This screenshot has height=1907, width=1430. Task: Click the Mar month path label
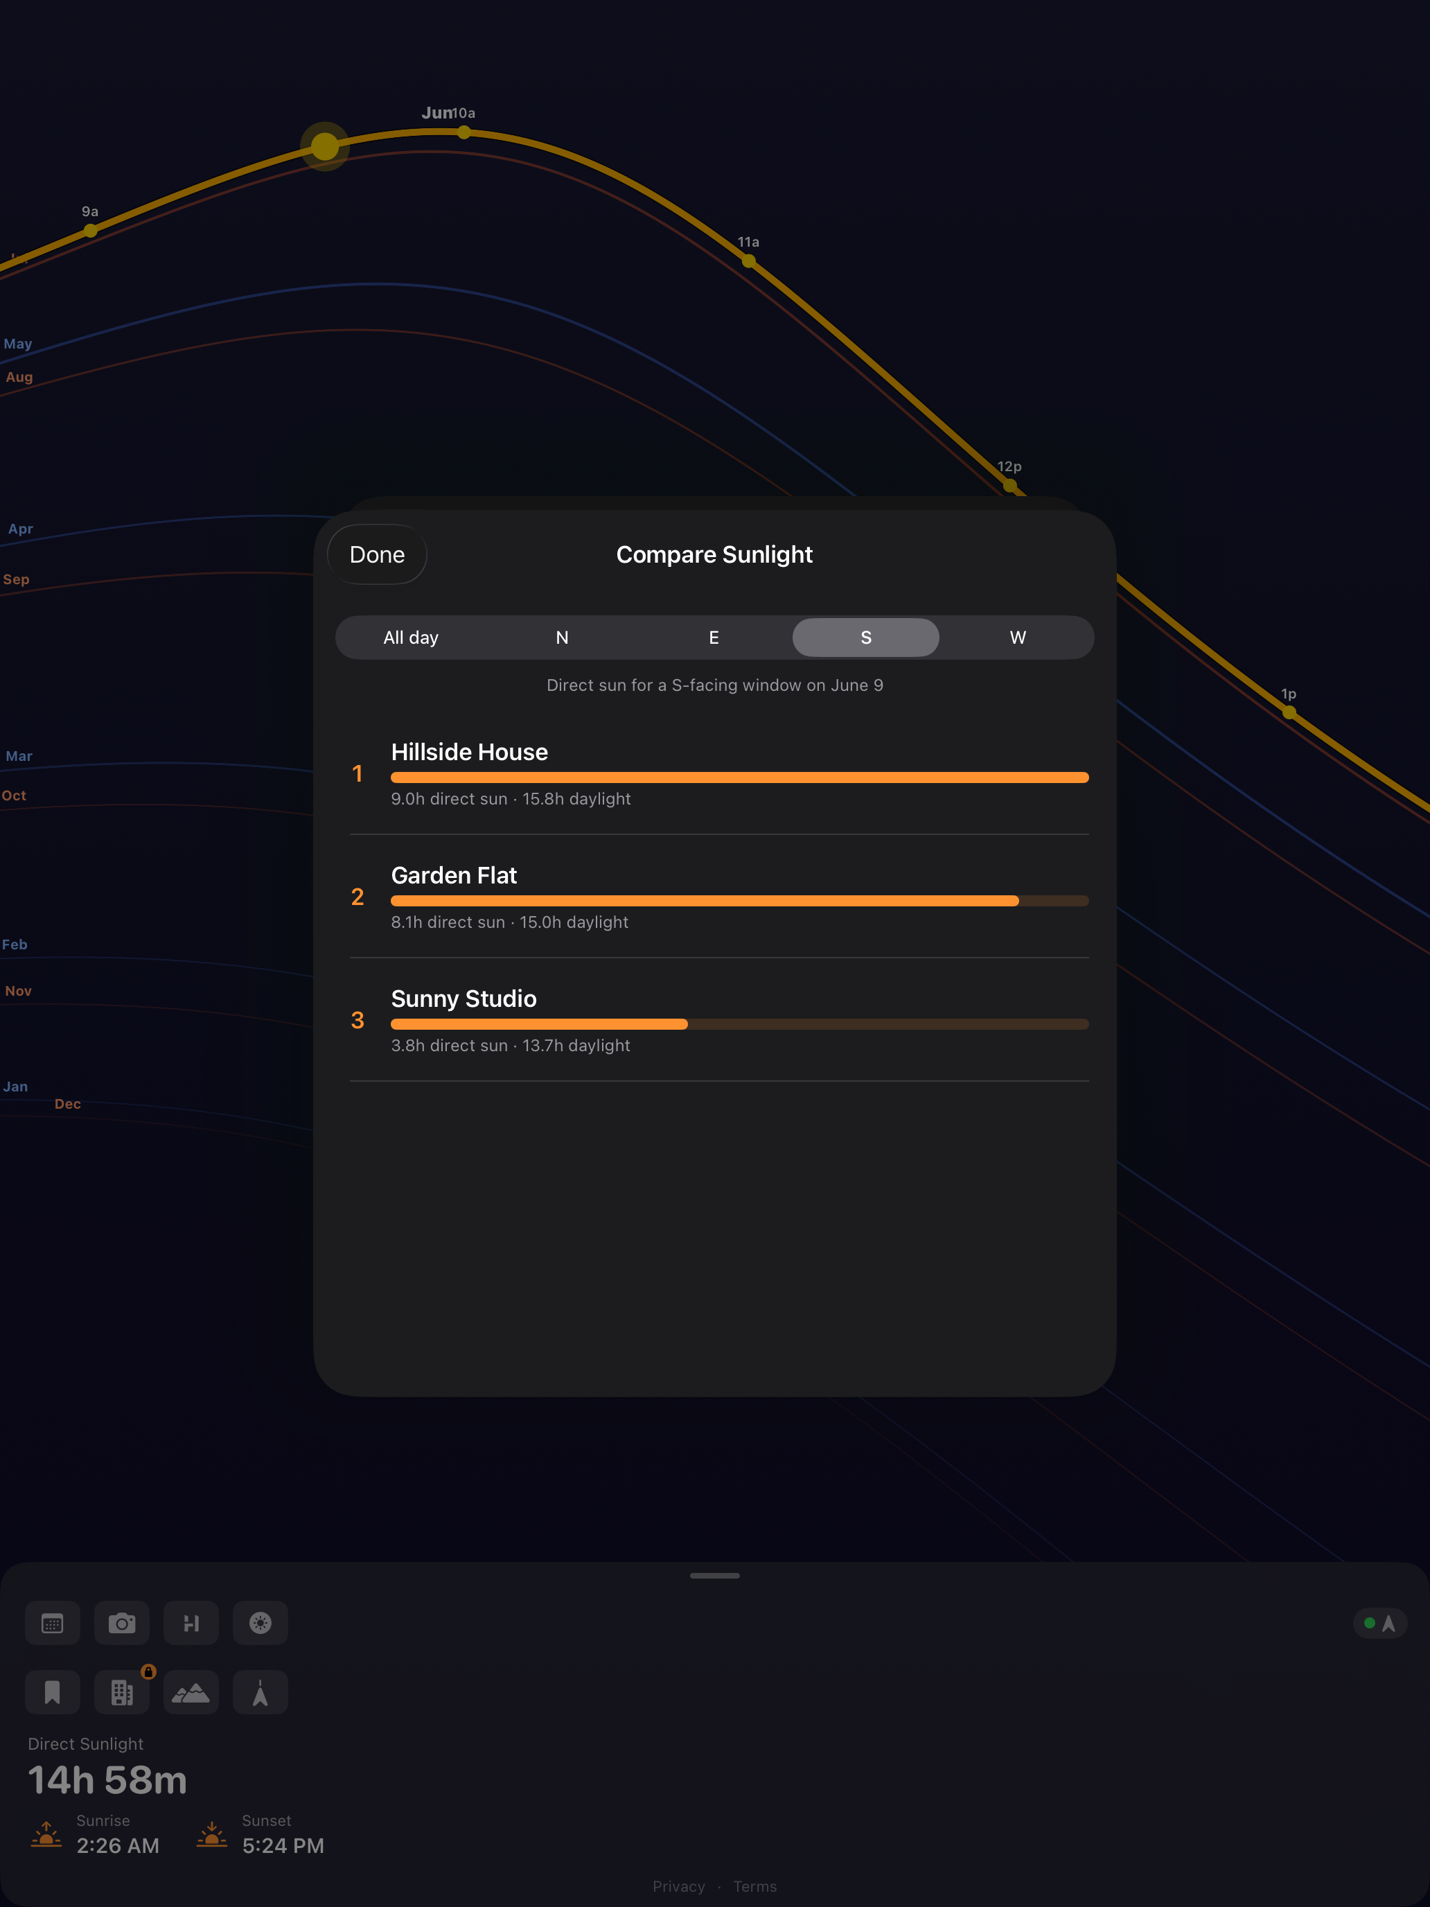(x=19, y=756)
